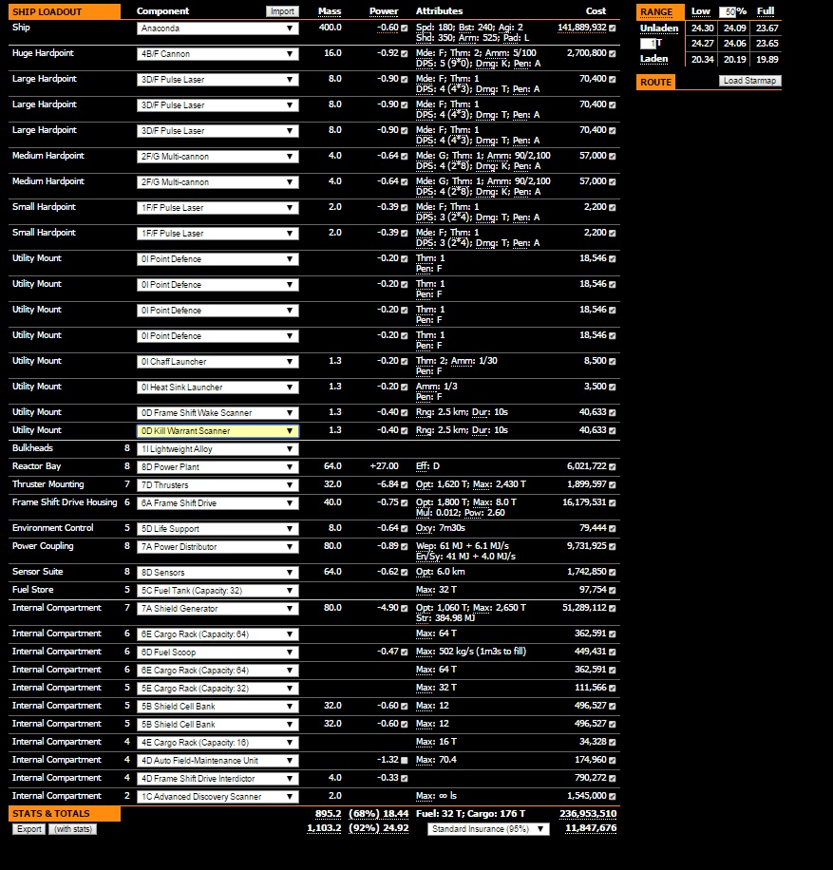Select the total cost value 236,953,510
833x870 pixels.
point(588,814)
